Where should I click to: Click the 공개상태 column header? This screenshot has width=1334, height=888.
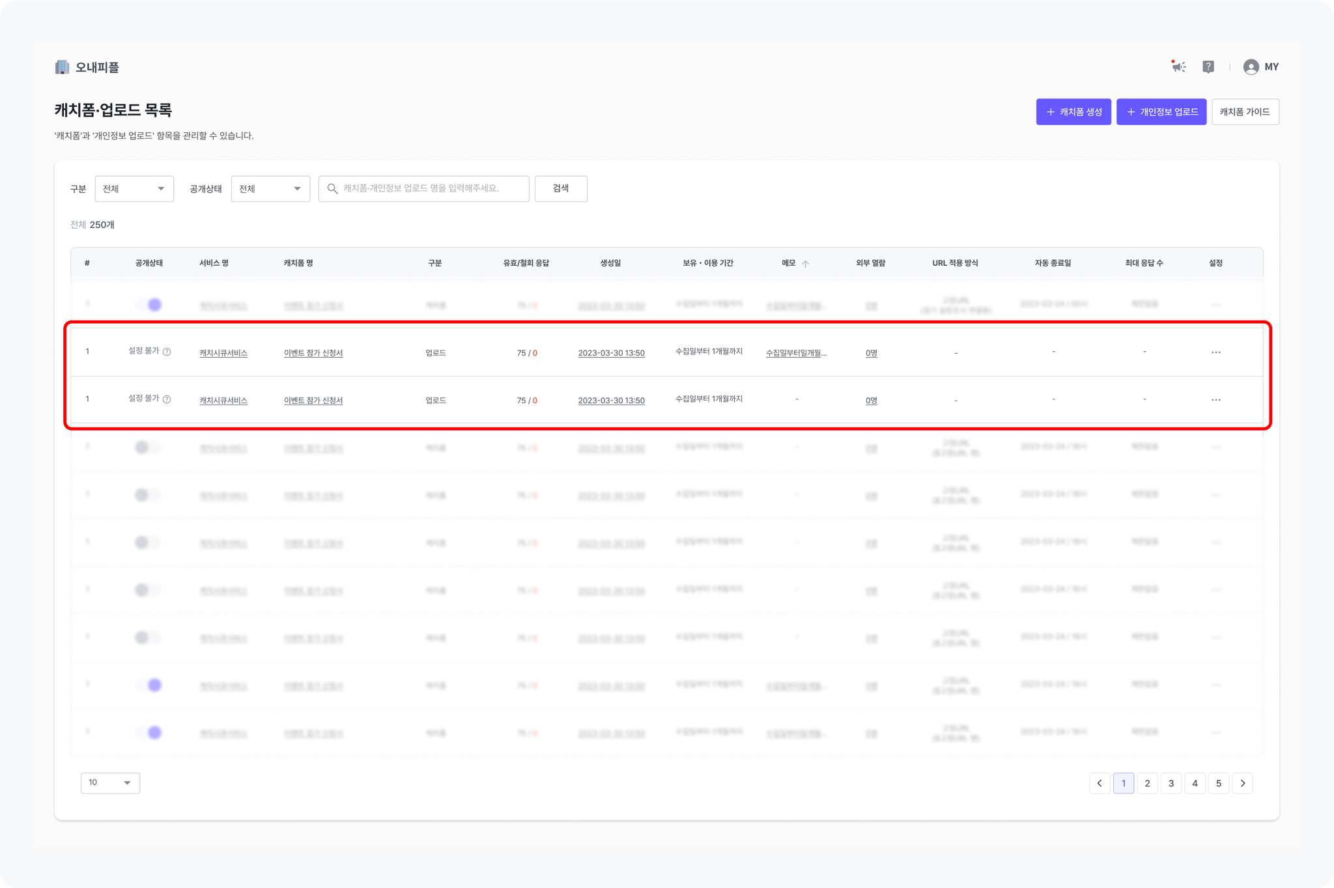149,263
